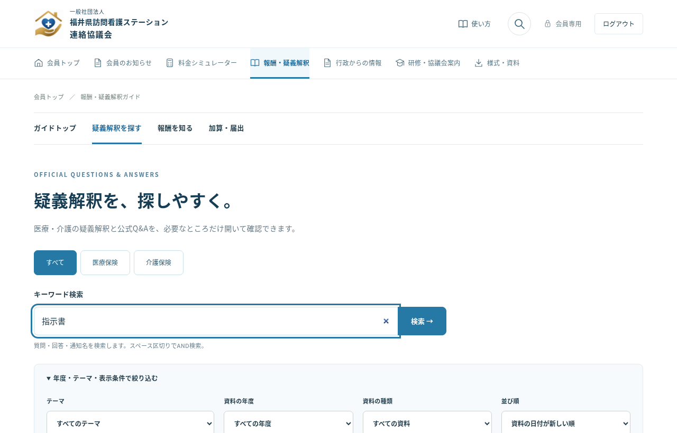Image resolution: width=677 pixels, height=433 pixels.
Task: Clear the keyword field with the X icon
Action: coord(386,321)
